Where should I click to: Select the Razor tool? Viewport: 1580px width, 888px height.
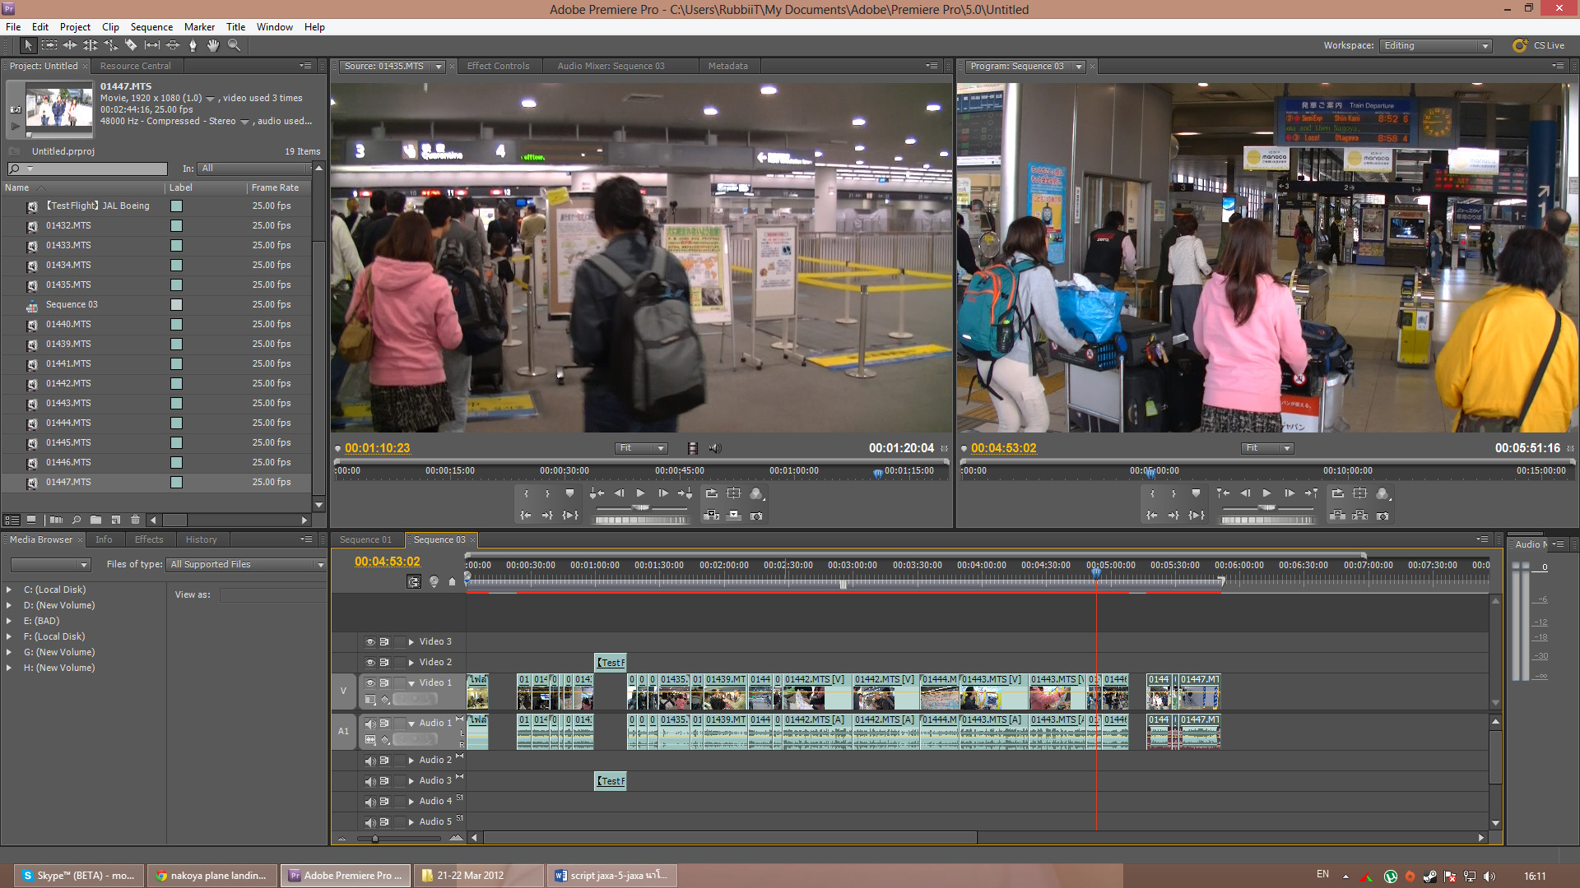point(132,45)
